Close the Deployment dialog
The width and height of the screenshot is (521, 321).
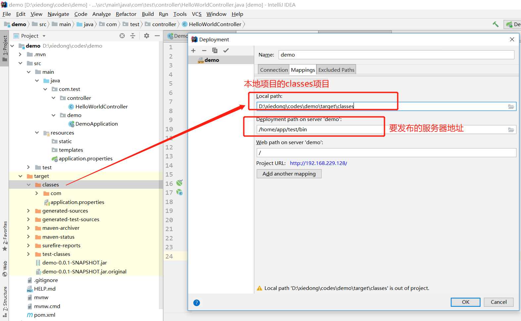[512, 39]
